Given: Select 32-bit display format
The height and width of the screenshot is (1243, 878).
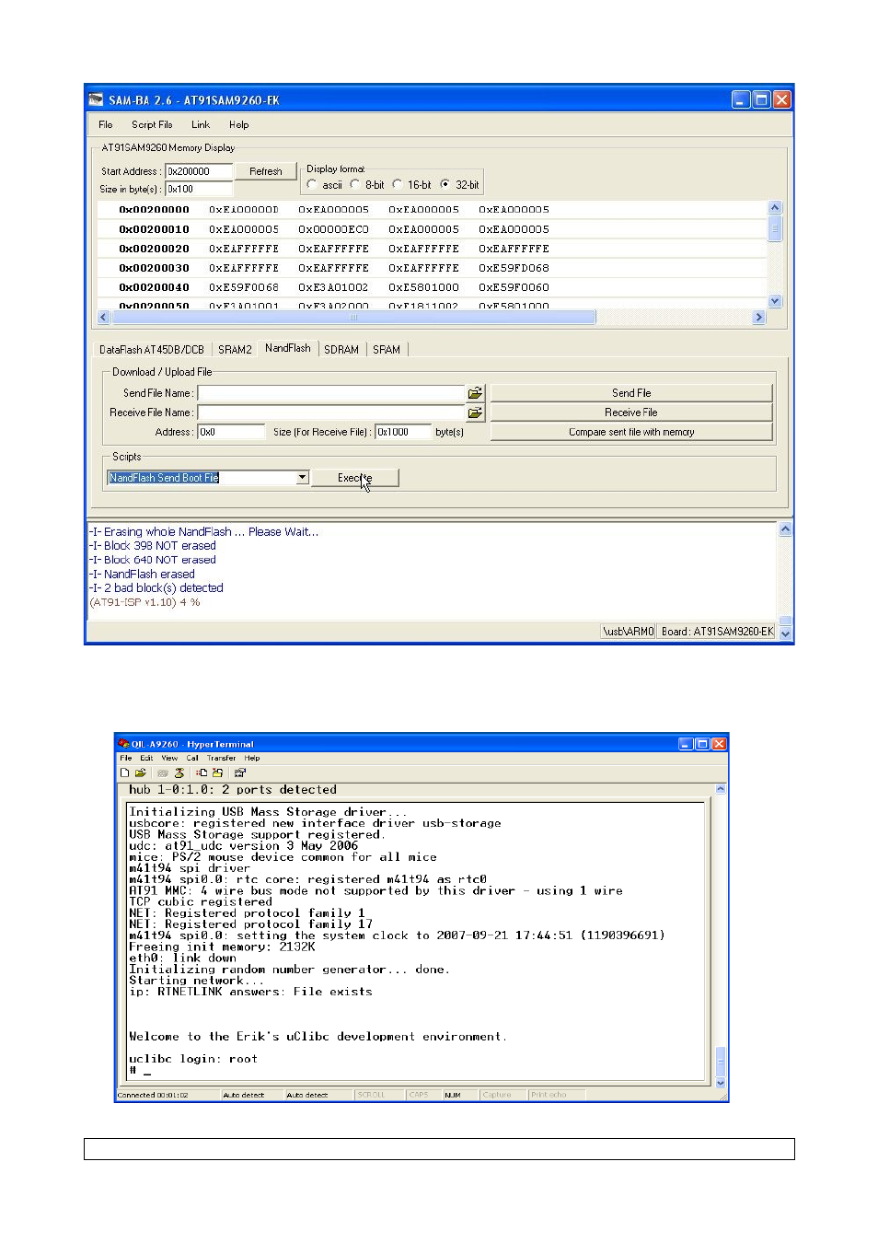Looking at the screenshot, I should (x=445, y=184).
